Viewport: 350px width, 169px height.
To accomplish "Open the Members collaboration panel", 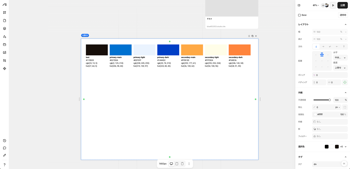I will pos(4,60).
